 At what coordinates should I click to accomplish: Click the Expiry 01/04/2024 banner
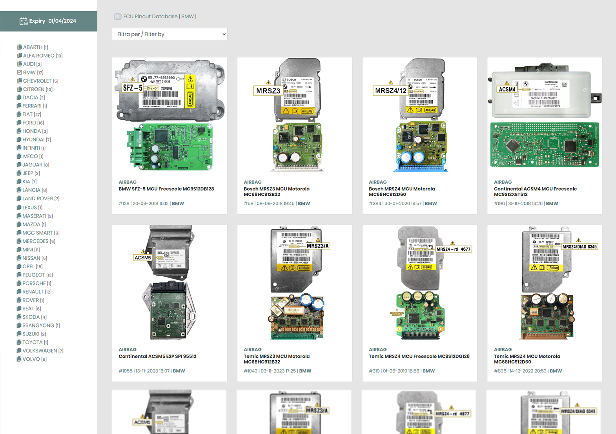coord(49,21)
